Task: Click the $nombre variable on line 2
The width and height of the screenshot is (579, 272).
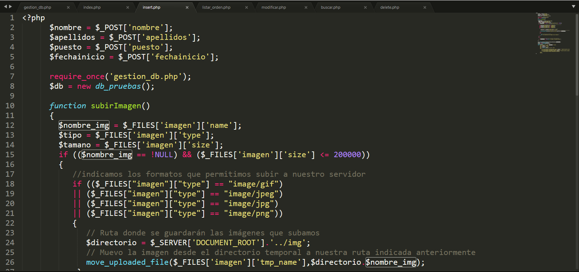Action: coord(66,28)
